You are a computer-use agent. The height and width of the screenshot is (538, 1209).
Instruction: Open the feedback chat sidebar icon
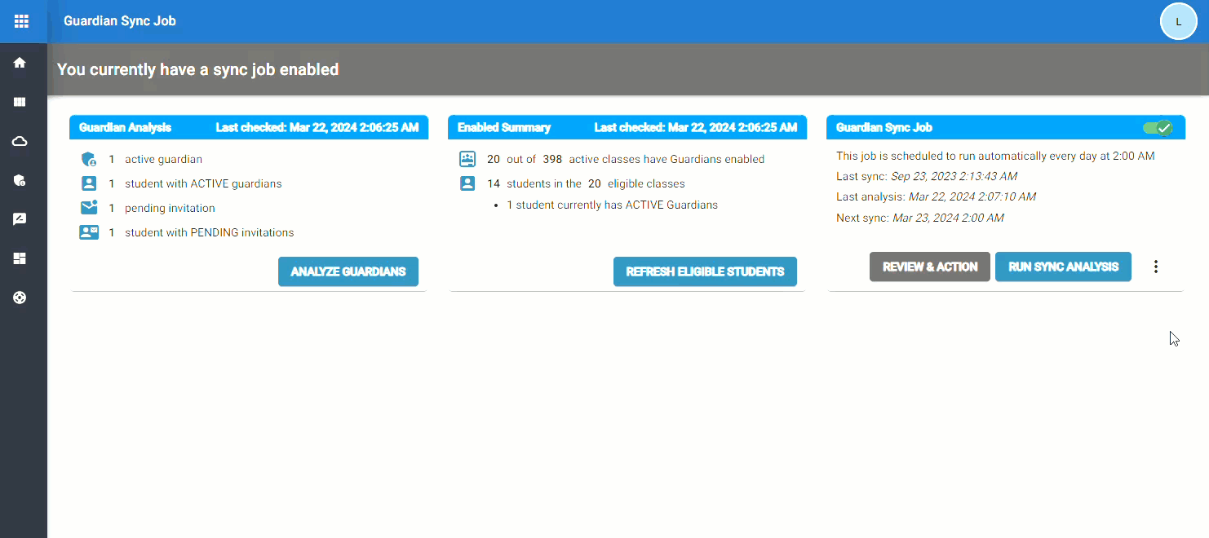[20, 219]
